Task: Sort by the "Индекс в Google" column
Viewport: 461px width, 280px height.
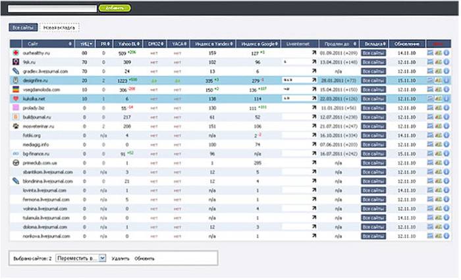Action: 258,43
